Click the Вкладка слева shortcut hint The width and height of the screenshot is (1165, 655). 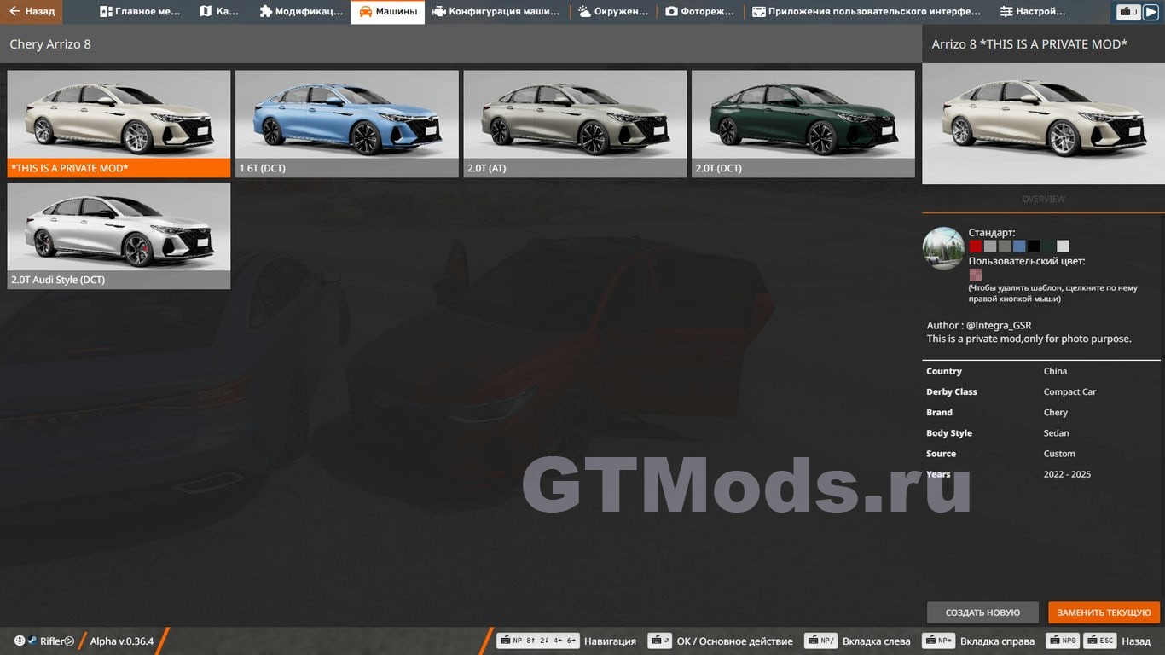click(x=858, y=641)
